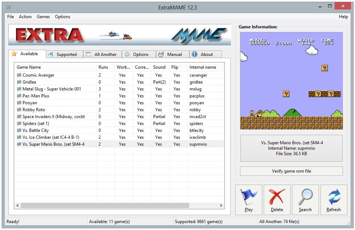Sort list by Game Name column header
The width and height of the screenshot is (355, 230).
click(x=29, y=67)
